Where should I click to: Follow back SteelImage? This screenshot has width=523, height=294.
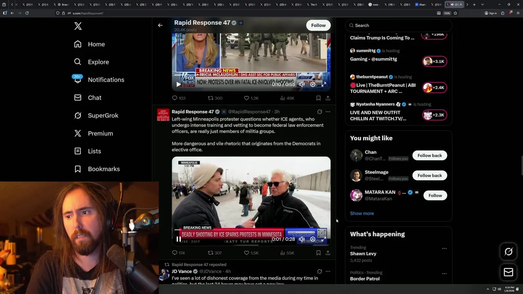tap(429, 176)
